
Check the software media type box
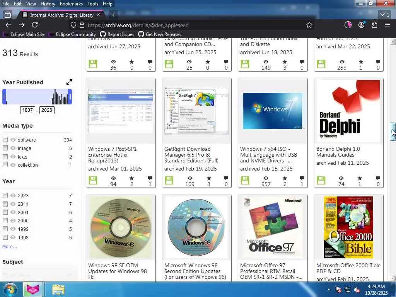pos(5,140)
